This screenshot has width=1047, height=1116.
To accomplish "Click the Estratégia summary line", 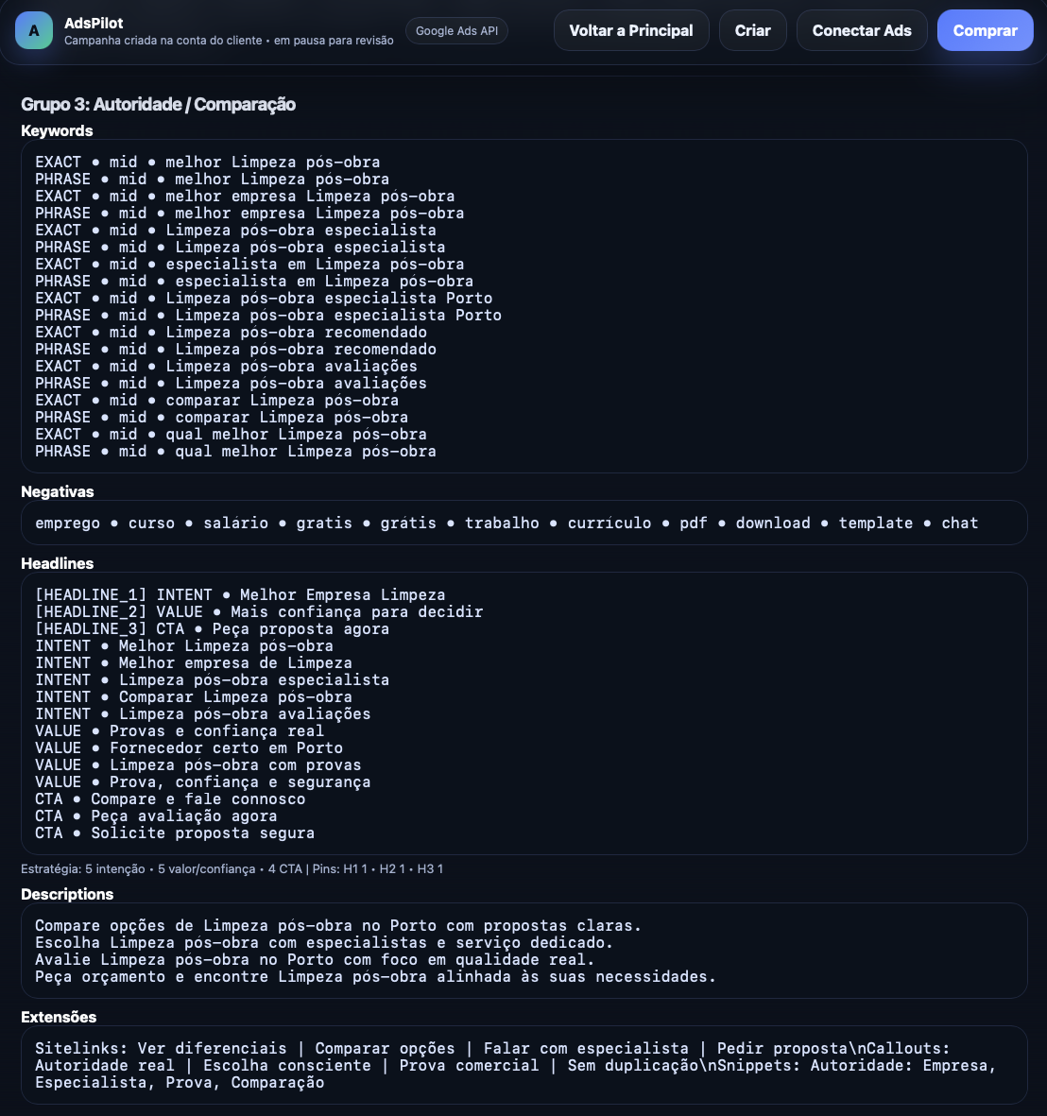I will click(x=232, y=869).
